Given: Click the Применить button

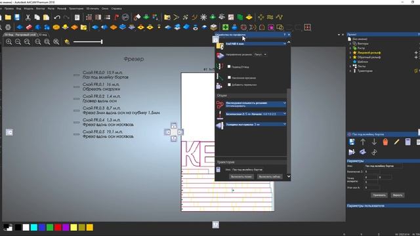Looking at the screenshot, I should tap(379, 195).
